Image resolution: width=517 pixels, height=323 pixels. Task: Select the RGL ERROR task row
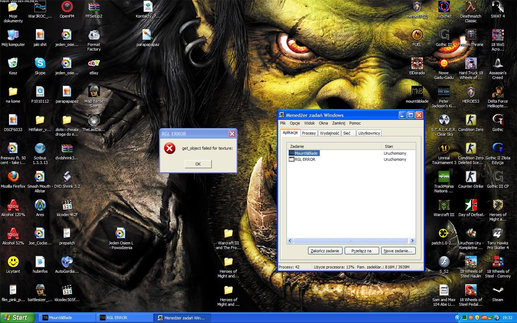[351, 159]
